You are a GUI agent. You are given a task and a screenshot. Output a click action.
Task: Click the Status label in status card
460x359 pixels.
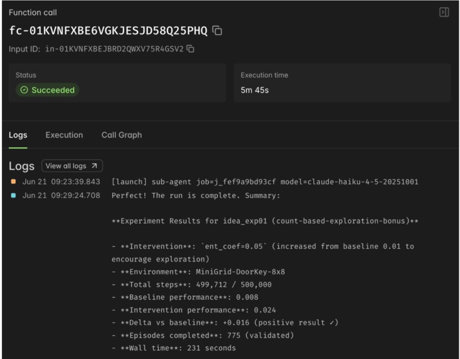[26, 75]
